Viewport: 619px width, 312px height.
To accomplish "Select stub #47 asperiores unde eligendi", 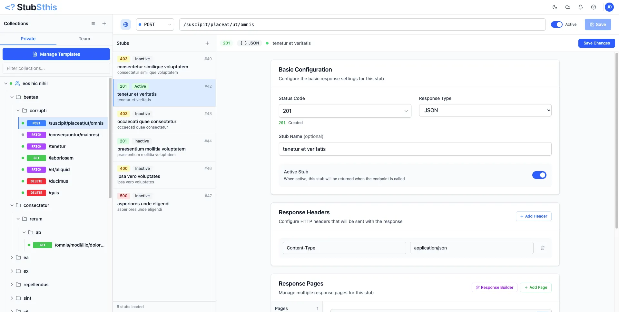I will pos(164,202).
